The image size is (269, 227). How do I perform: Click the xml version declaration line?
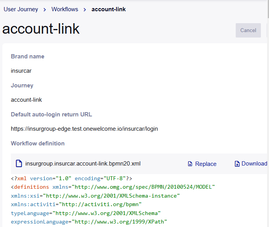click(x=72, y=179)
